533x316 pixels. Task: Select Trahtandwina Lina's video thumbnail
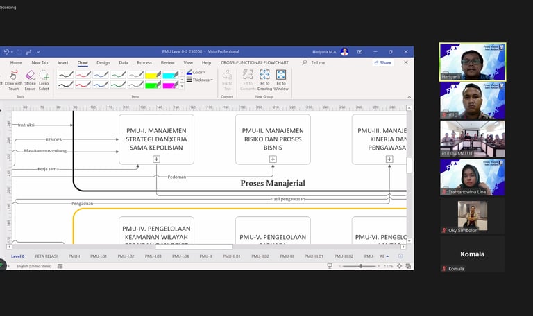[473, 177]
